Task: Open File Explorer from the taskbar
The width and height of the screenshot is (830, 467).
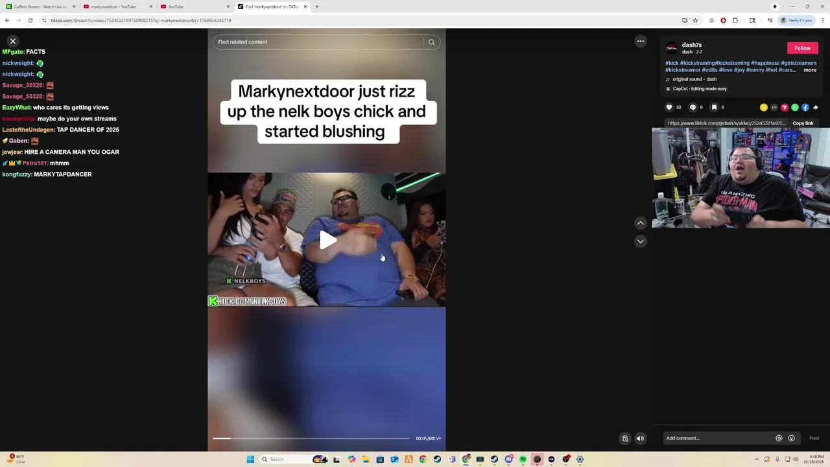Action: [366, 459]
